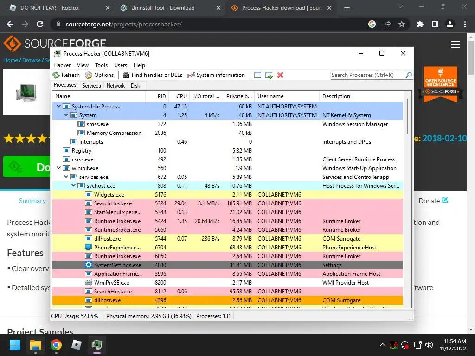Click the find window and thread icon
The image size is (475, 356).
tap(269, 75)
